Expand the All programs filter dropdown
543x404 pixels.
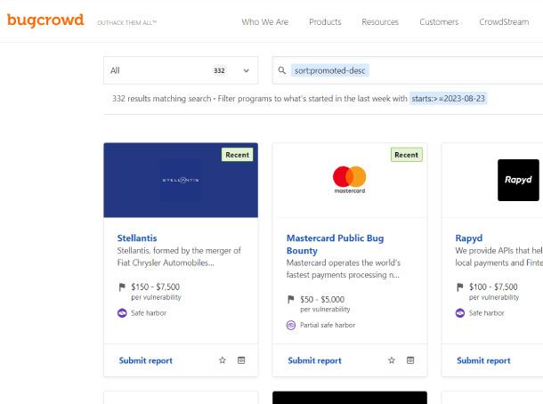(181, 70)
